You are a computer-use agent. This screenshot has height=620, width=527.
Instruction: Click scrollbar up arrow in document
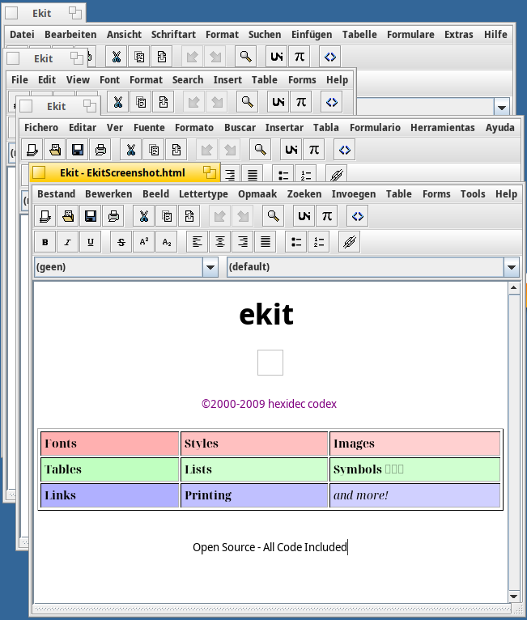(514, 288)
